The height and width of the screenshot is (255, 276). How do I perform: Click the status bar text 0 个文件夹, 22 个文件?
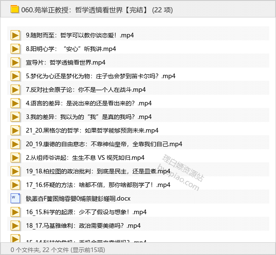tap(39, 250)
